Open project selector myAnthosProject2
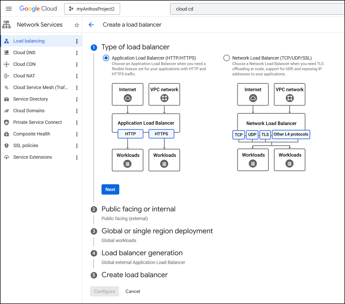The height and width of the screenshot is (304, 345). tap(92, 9)
